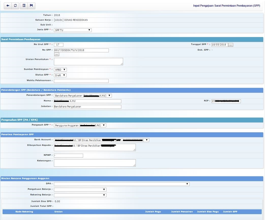Expand the Sumber Pembiayaan dropdown

[x=60, y=70]
